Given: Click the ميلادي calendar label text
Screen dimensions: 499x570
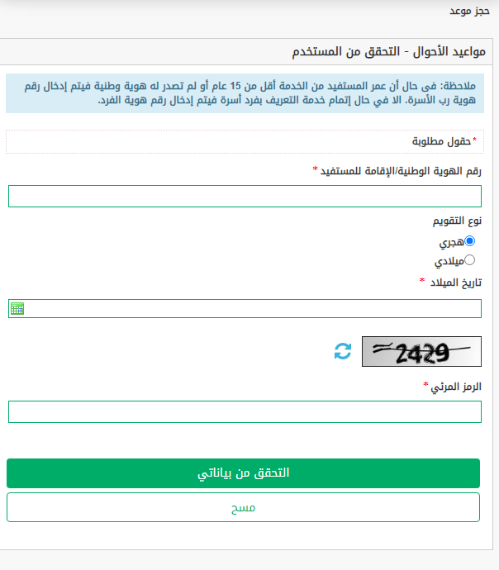Looking at the screenshot, I should point(449,261).
